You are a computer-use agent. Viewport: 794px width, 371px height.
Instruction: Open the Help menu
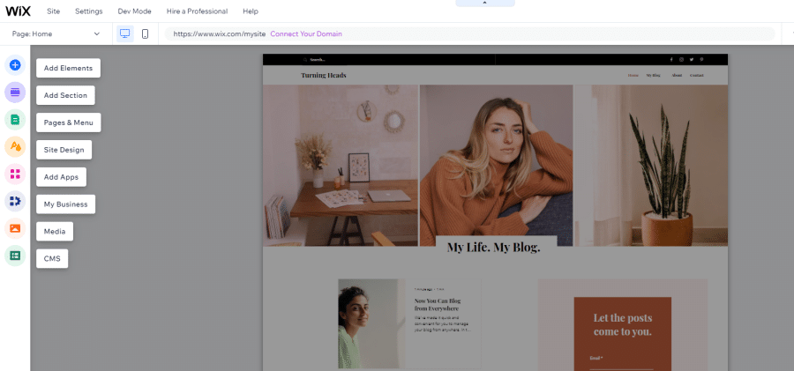[251, 11]
